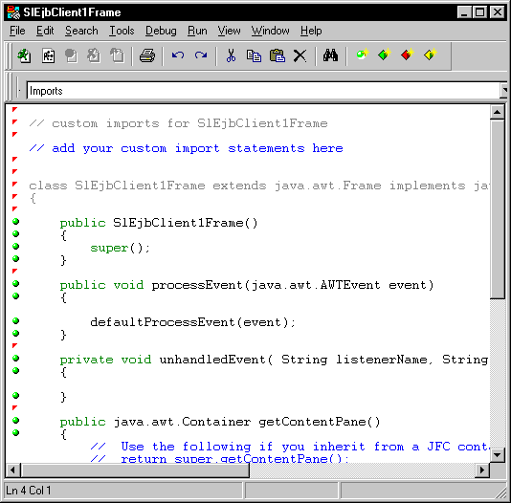
Task: Click the Print toolbar icon
Action: 147,55
